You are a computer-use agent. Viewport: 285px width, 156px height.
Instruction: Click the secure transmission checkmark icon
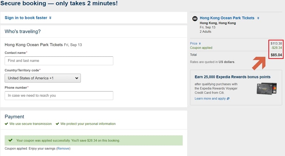pyautogui.click(x=6, y=124)
